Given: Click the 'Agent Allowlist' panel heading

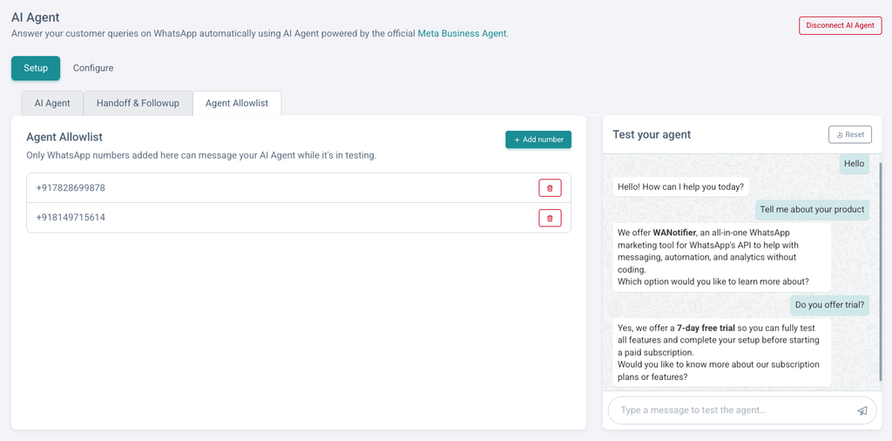Looking at the screenshot, I should point(64,137).
